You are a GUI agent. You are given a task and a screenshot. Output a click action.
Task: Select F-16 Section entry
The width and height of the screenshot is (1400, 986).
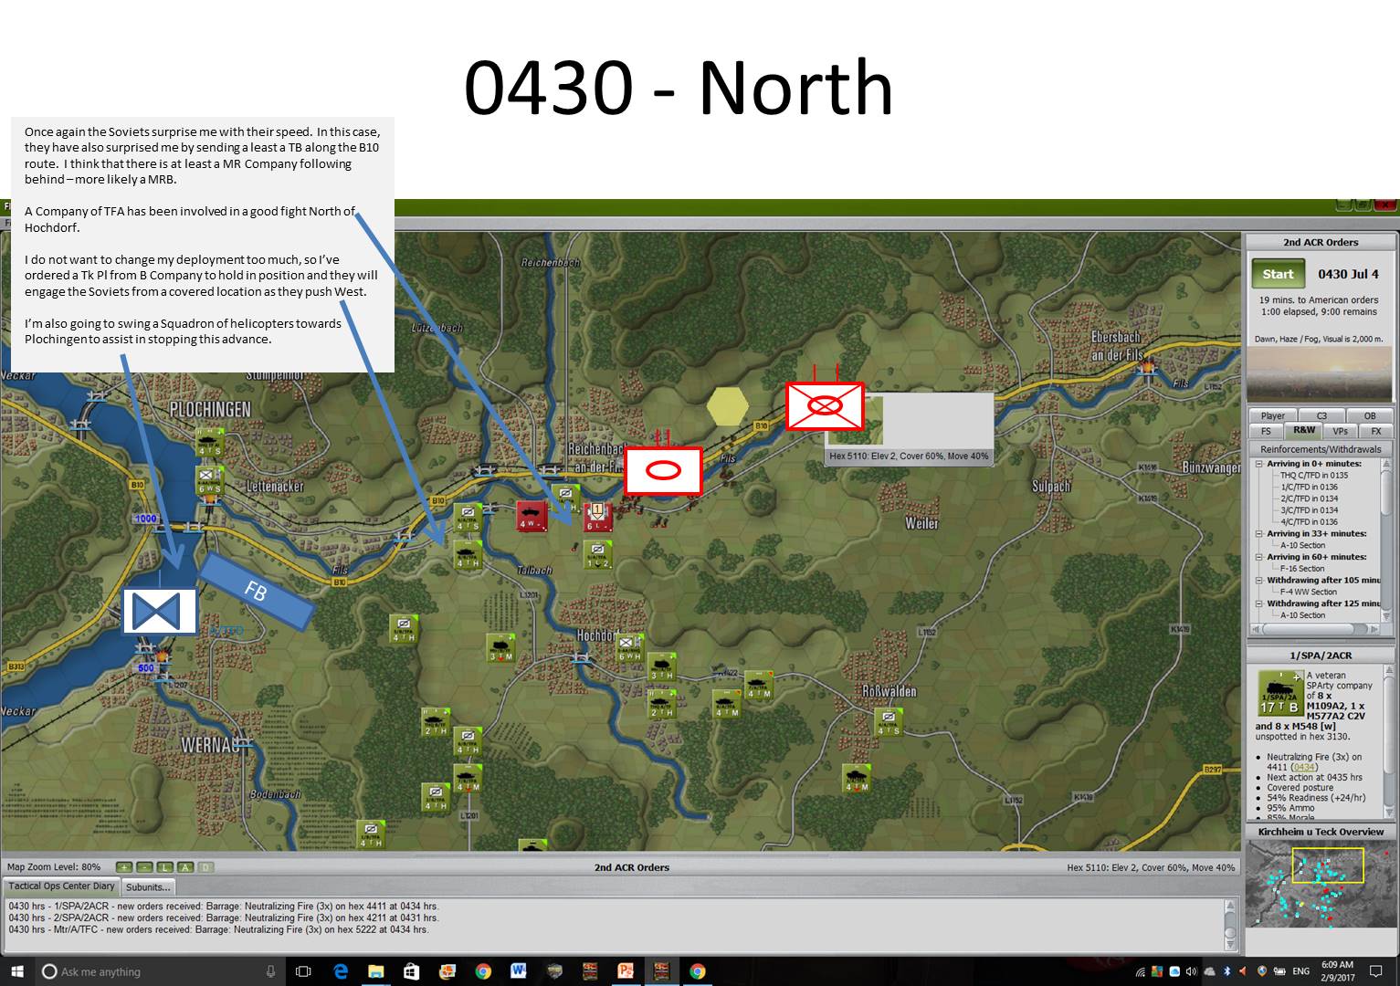tap(1302, 569)
